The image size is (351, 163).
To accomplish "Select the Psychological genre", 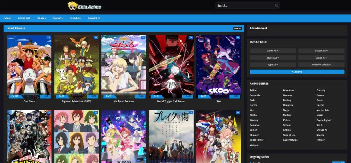I will [324, 120].
